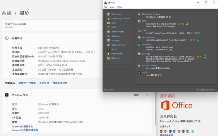The height and width of the screenshot is (136, 218).
Task: Open the 系統保護 link
Action: [44, 83]
